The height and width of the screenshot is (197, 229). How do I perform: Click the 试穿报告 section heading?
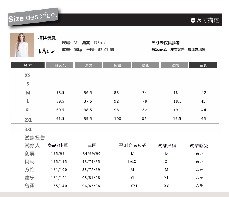[35, 138]
